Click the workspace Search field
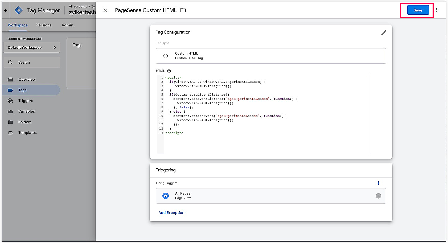 pos(32,62)
